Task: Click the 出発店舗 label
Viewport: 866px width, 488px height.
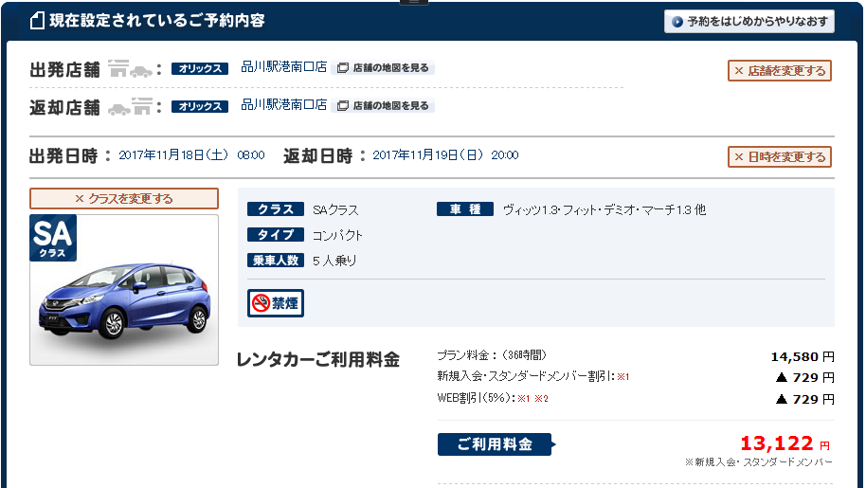Action: click(x=64, y=70)
